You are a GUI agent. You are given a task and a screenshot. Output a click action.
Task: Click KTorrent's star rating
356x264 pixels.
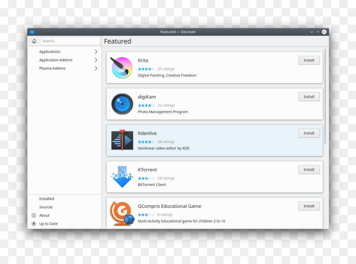pyautogui.click(x=146, y=178)
